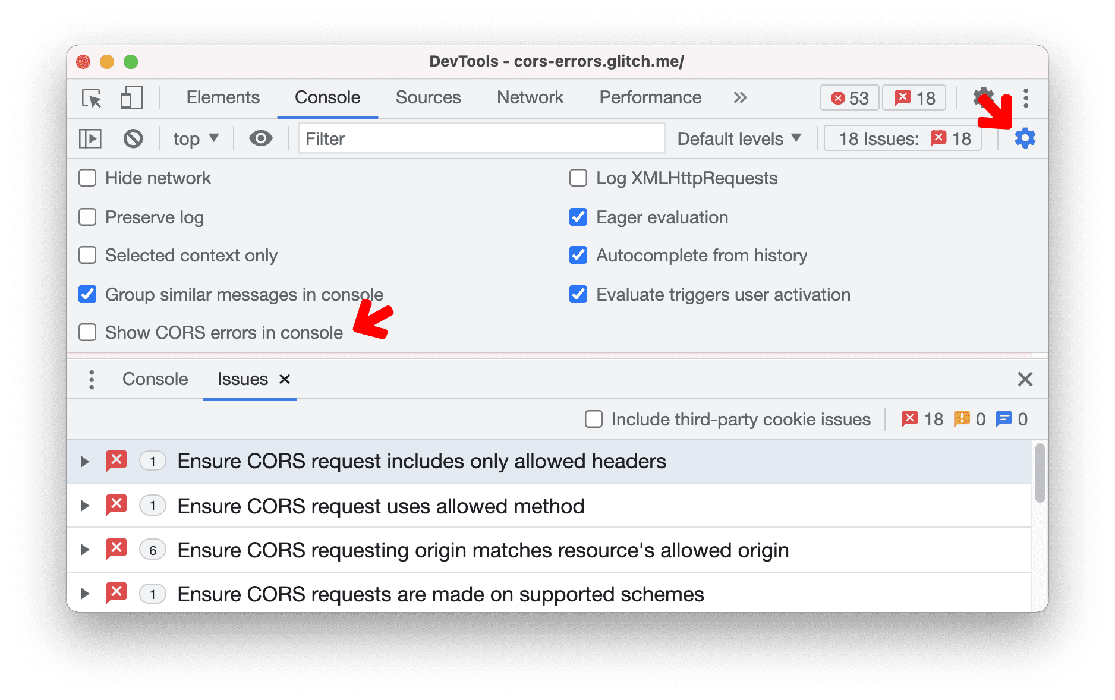Expand the CORS allowed method issue

[x=85, y=506]
